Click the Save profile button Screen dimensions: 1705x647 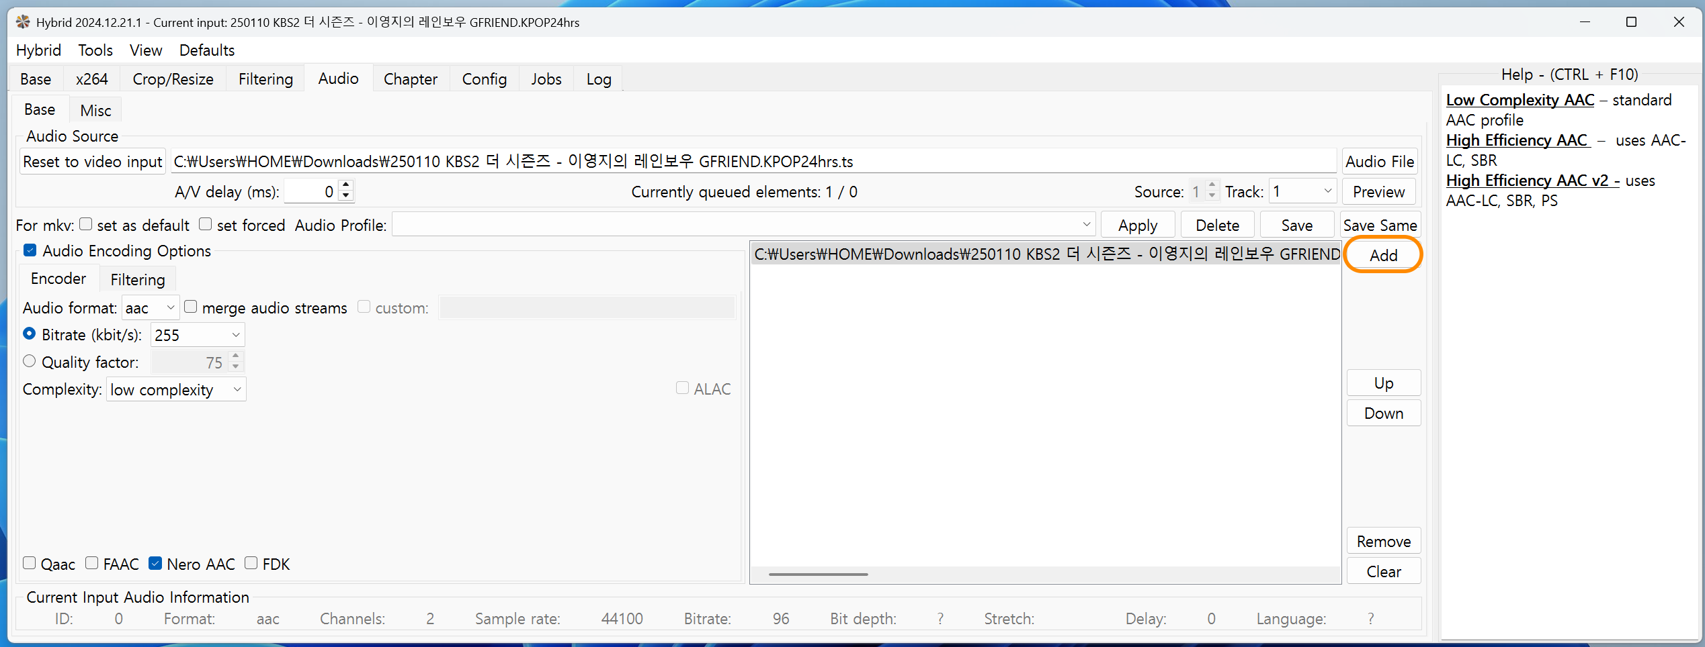[x=1297, y=226]
